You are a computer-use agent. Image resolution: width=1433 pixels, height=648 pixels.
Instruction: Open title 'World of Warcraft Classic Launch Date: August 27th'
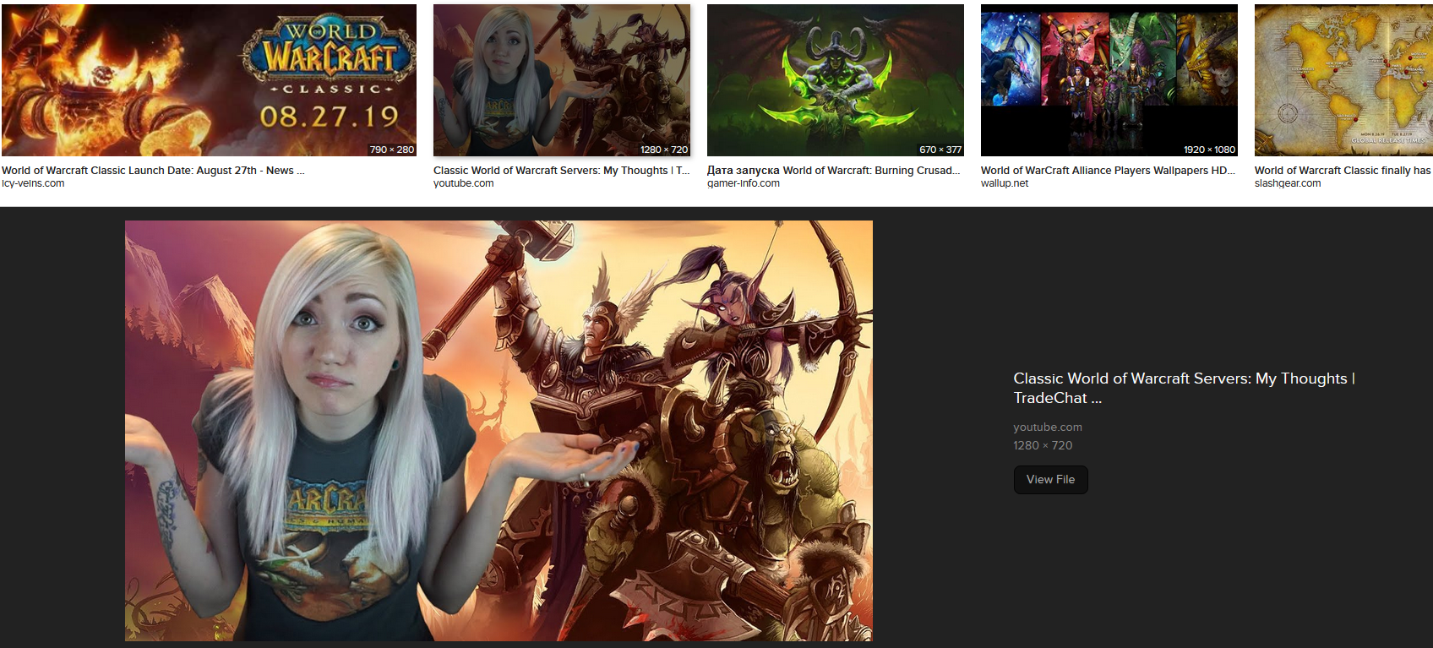(153, 171)
